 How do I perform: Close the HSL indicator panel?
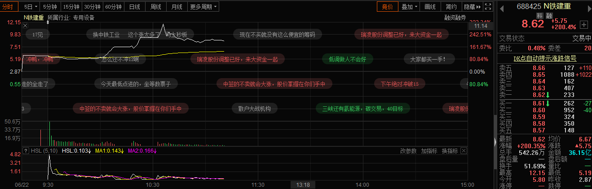pos(464,151)
